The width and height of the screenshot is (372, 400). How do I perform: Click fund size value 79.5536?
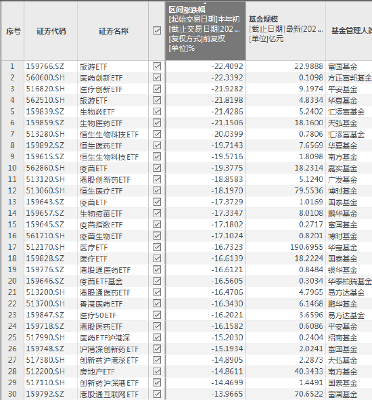point(309,191)
